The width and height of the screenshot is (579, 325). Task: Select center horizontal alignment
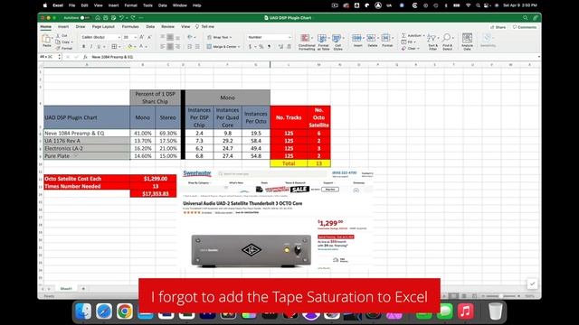(170, 47)
